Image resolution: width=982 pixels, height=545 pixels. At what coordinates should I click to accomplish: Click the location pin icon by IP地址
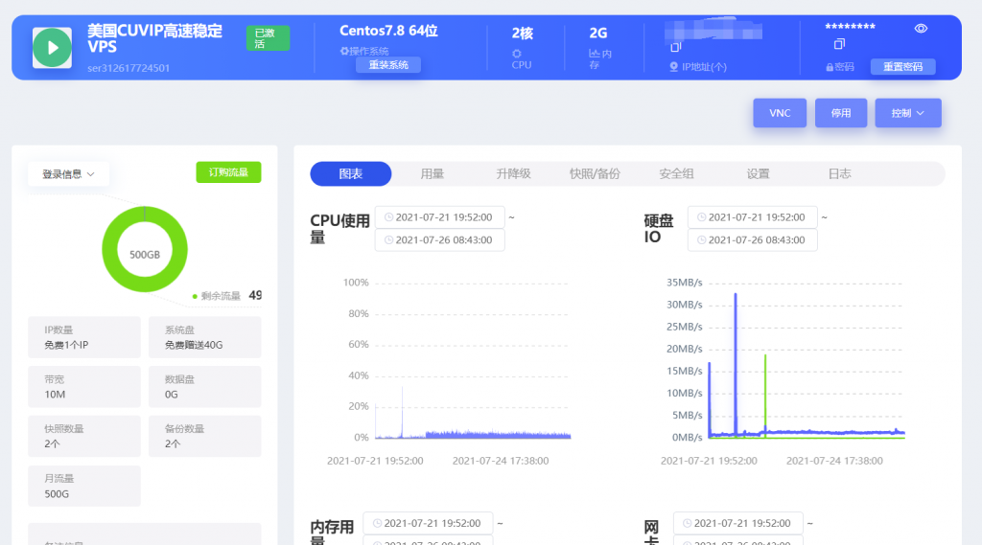click(673, 67)
